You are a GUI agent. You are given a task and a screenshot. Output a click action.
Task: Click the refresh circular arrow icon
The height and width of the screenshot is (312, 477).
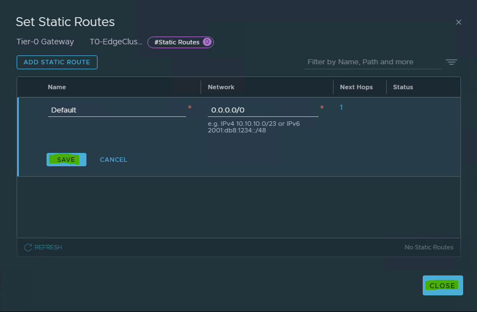coord(28,248)
